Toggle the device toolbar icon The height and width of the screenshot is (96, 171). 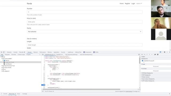pyautogui.click(x=4, y=52)
